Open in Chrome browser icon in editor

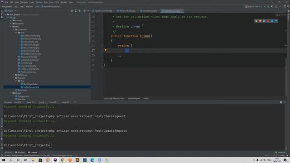(x=256, y=21)
